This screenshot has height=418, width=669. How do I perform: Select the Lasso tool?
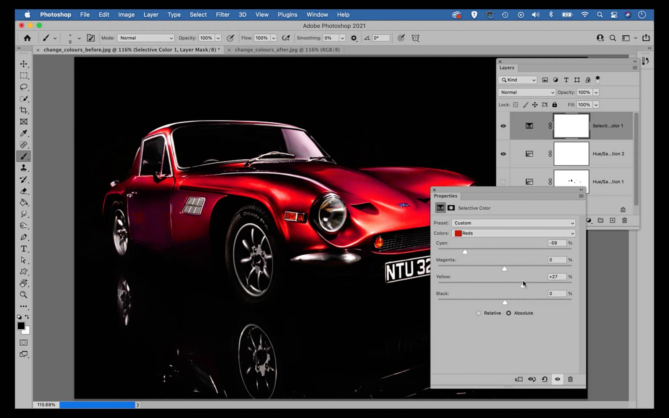[x=23, y=87]
